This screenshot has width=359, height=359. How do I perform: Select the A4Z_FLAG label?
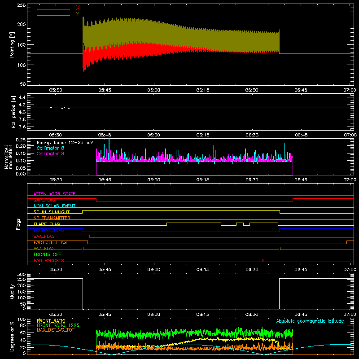[x=44, y=248]
